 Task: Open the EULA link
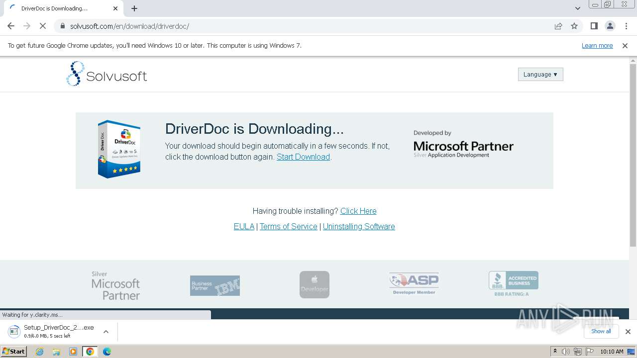244,226
